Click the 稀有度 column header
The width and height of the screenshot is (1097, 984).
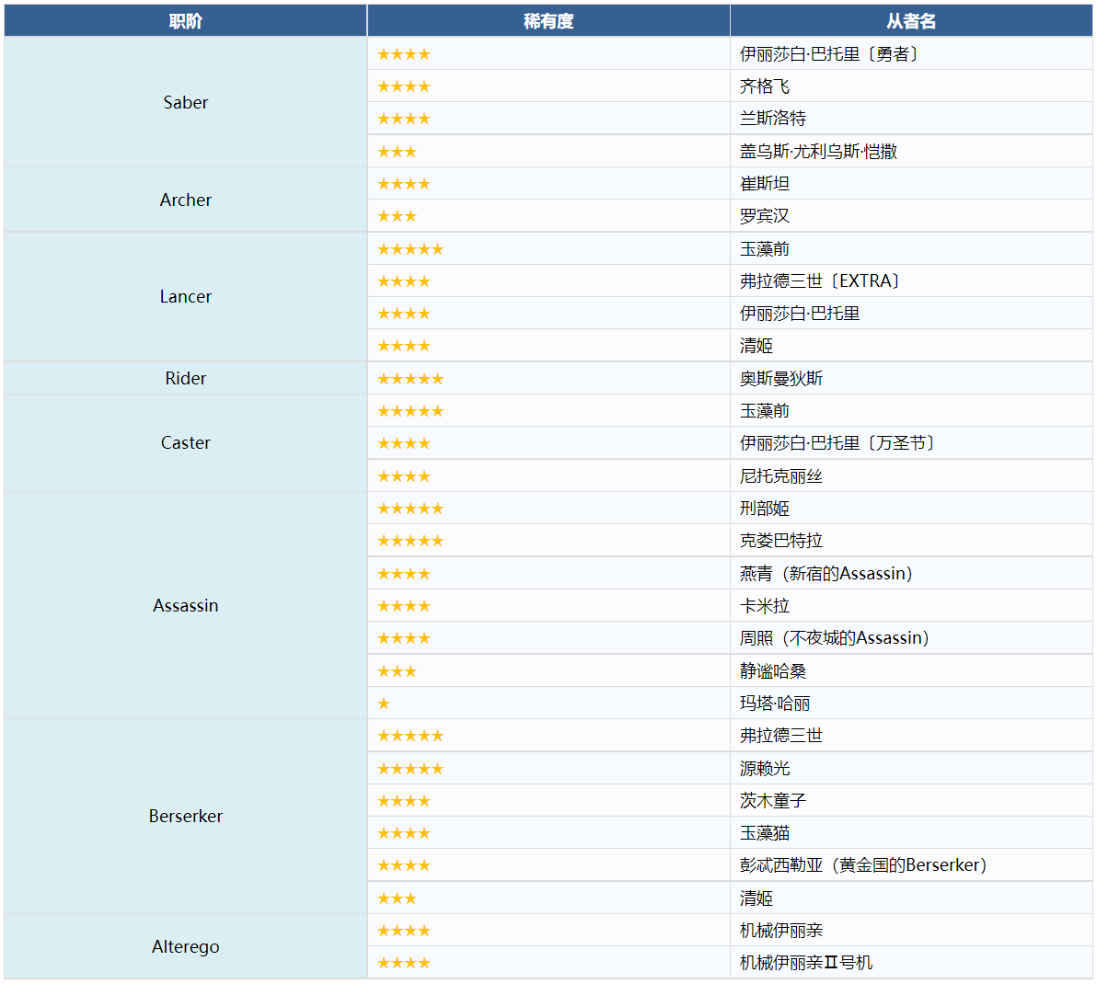coord(548,21)
